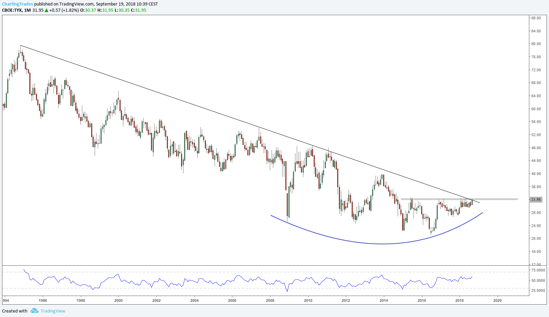The height and width of the screenshot is (317, 549).
Task: Click the 2020 label on time axis
Action: [498, 300]
